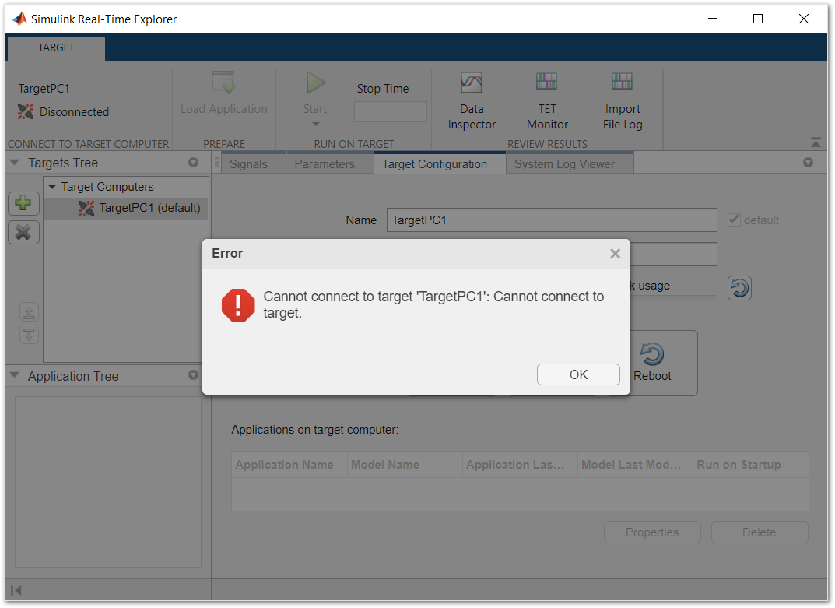Click the Disconnected status icon
The image size is (835, 608).
[26, 111]
